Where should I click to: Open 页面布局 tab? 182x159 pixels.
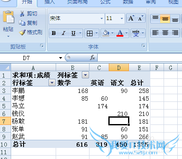(x=77, y=2)
